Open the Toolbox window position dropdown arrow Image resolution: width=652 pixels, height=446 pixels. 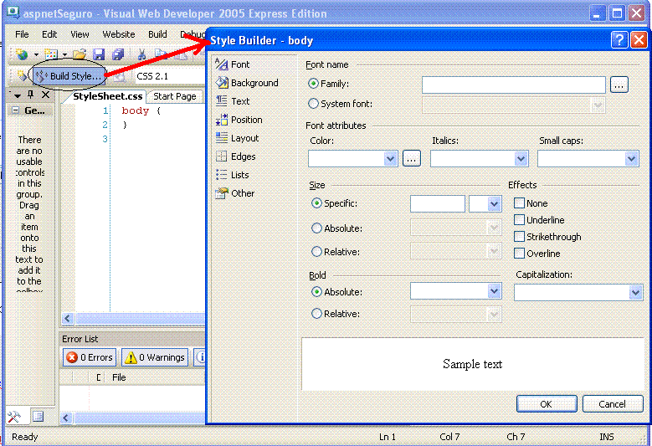click(x=17, y=95)
